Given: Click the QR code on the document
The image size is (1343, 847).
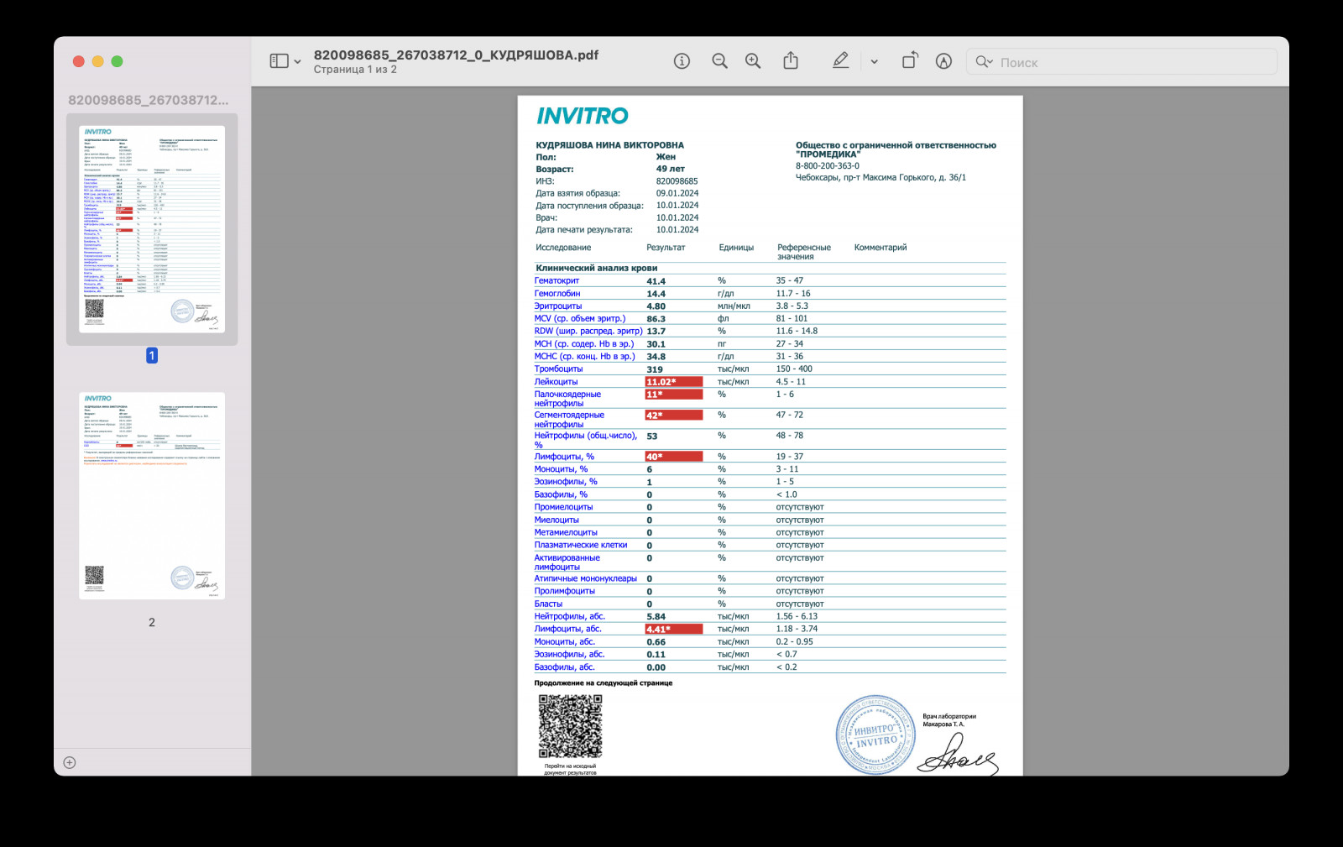Looking at the screenshot, I should tap(570, 726).
